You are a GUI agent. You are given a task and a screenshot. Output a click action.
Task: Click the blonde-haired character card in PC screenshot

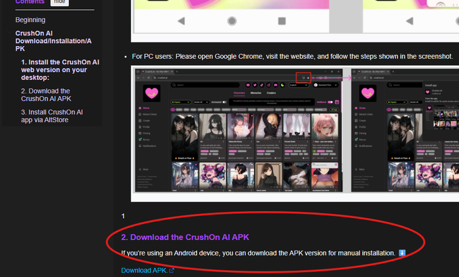[269, 136]
